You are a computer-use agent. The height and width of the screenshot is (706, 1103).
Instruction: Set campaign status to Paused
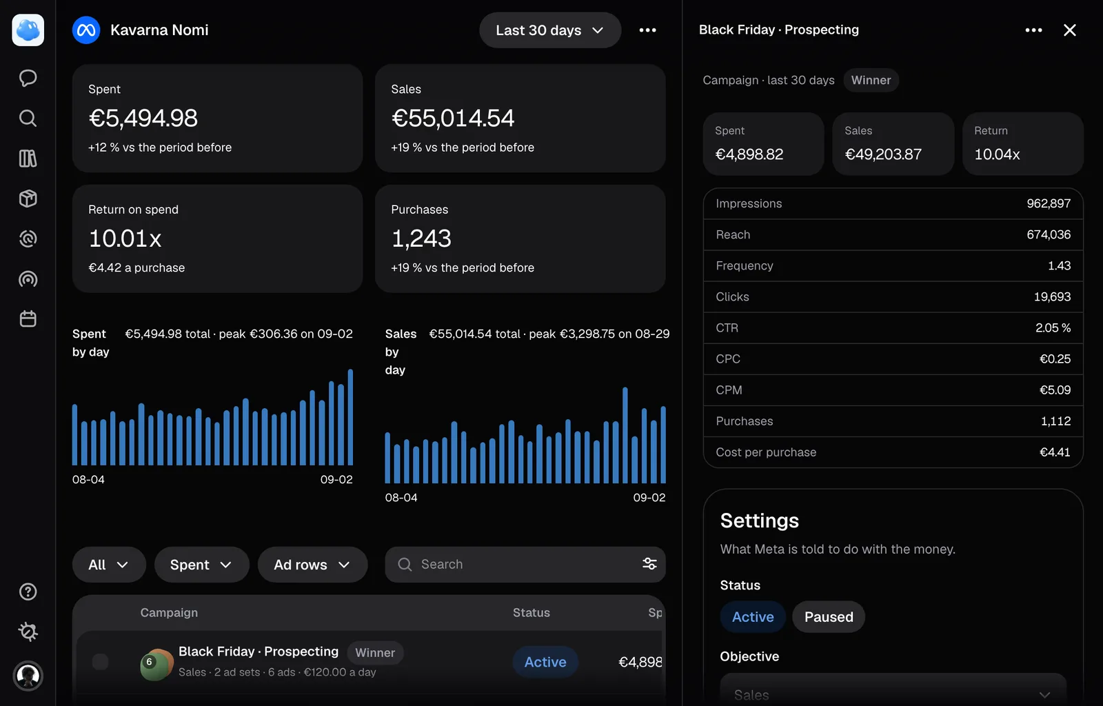coord(829,617)
